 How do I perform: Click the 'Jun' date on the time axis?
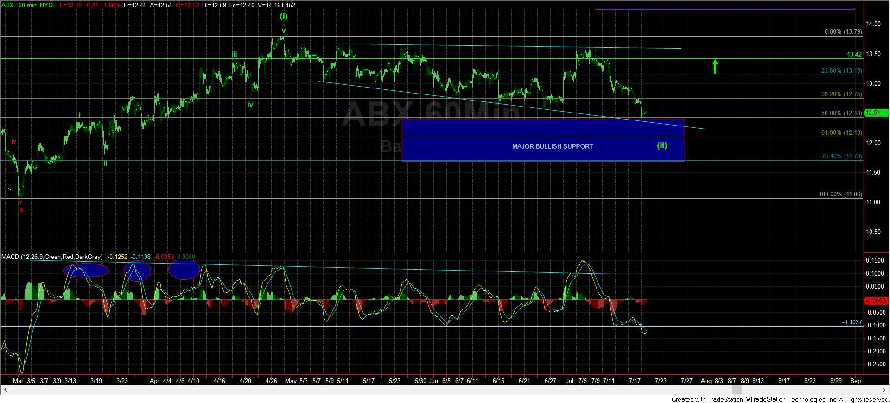[433, 381]
